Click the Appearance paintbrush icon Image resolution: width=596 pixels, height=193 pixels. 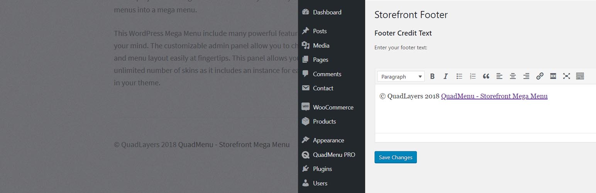tap(306, 140)
